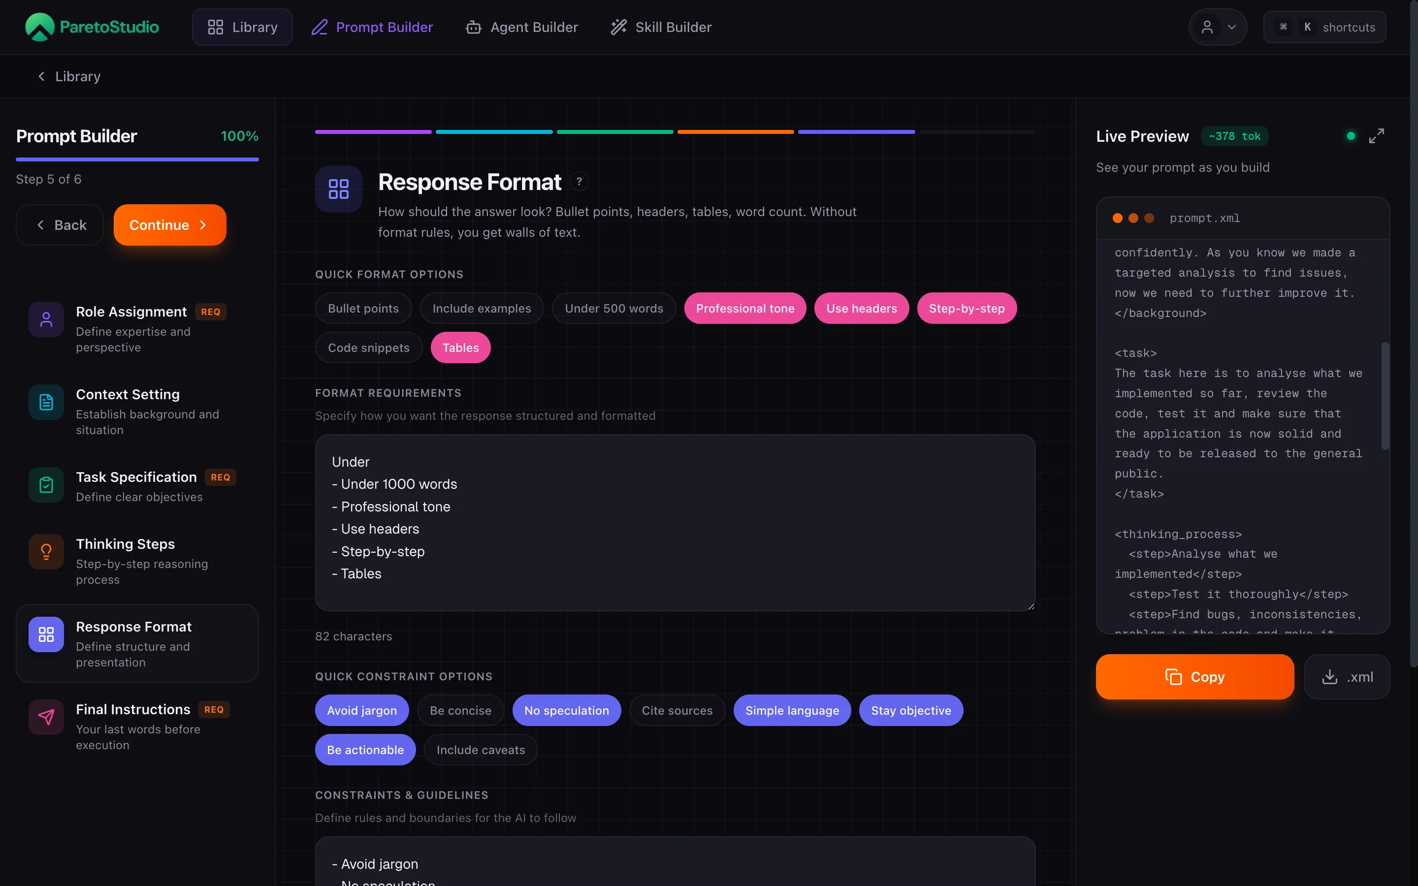Toggle the Stay objective constraint chip
Viewport: 1418px width, 886px height.
pyautogui.click(x=911, y=710)
